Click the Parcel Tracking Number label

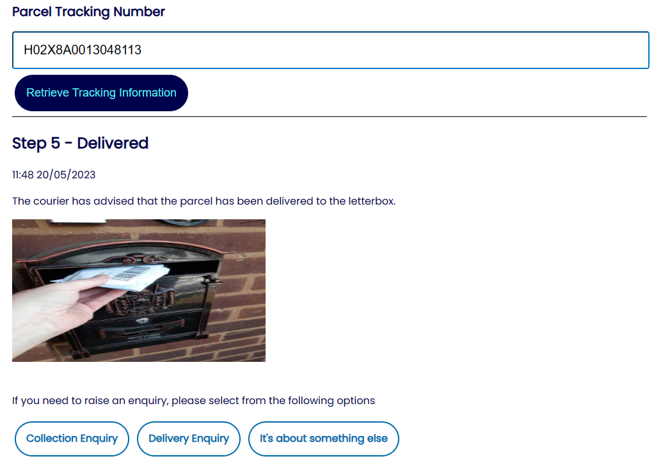(88, 12)
